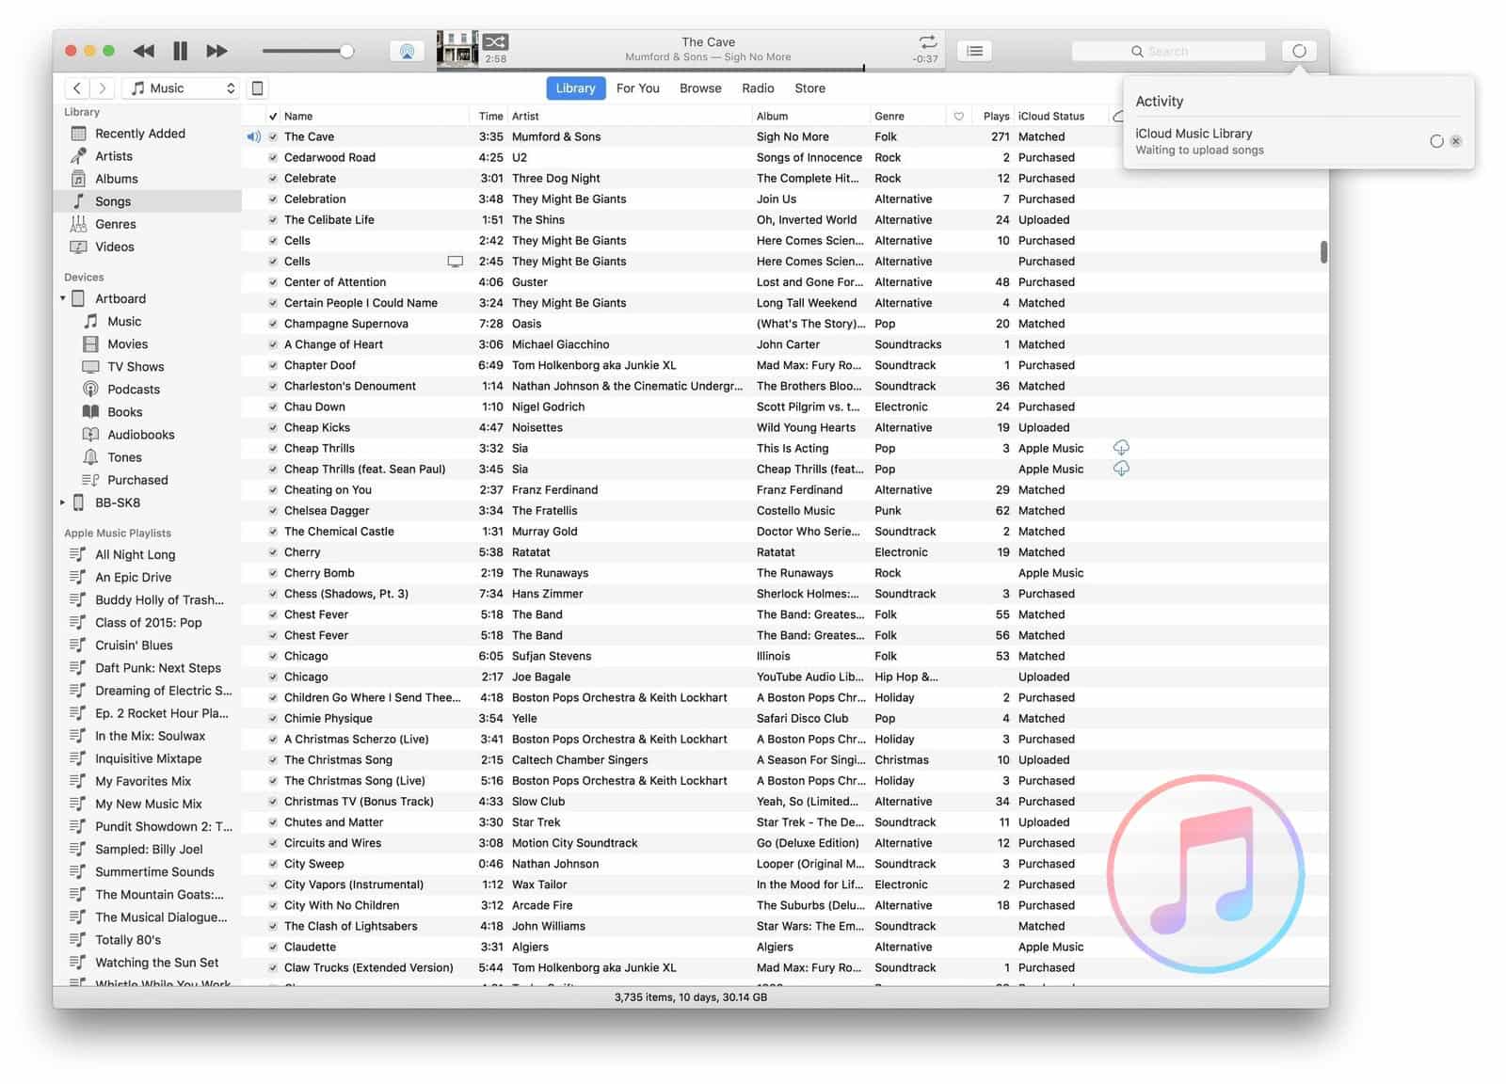The image size is (1506, 1084).
Task: Adjust the volume slider knob
Action: pos(346,51)
